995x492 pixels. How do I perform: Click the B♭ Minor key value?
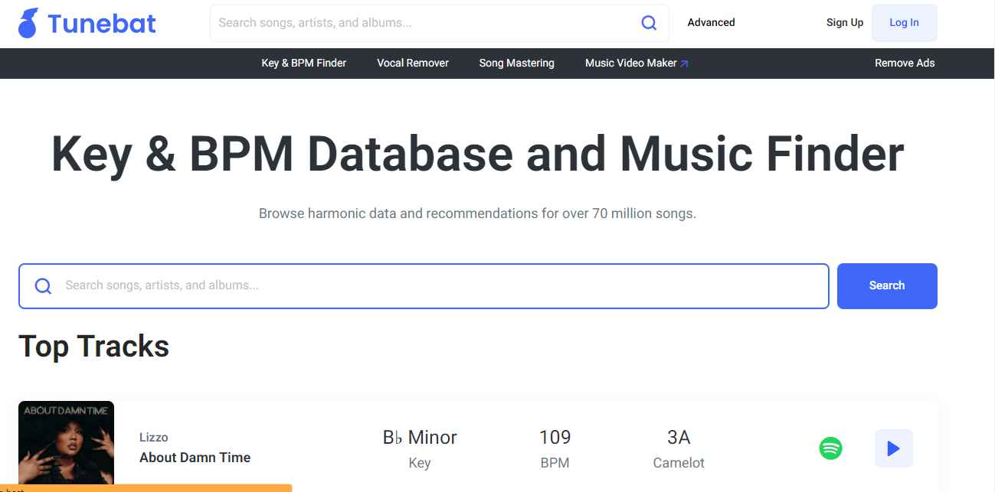420,438
